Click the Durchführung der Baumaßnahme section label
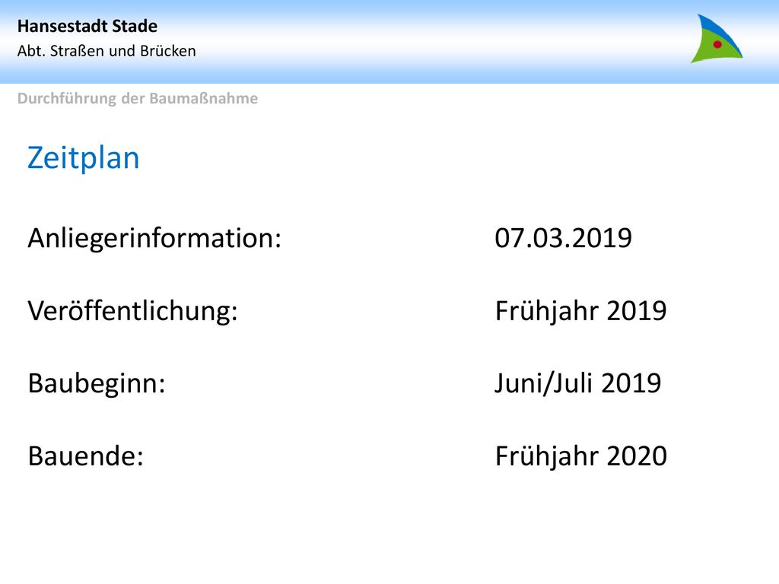 pos(138,98)
